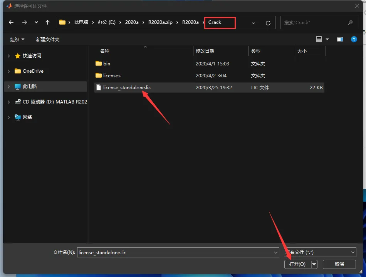The width and height of the screenshot is (366, 277).
Task: Select OneDrive in the sidebar
Action: tap(33, 71)
